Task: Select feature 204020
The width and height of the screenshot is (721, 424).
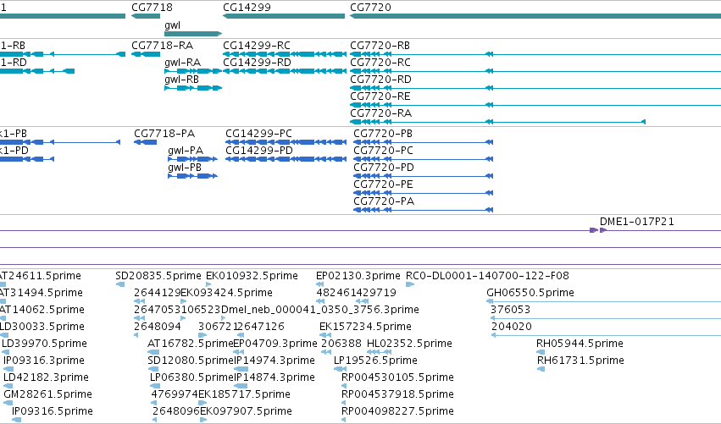Action: pyautogui.click(x=512, y=327)
